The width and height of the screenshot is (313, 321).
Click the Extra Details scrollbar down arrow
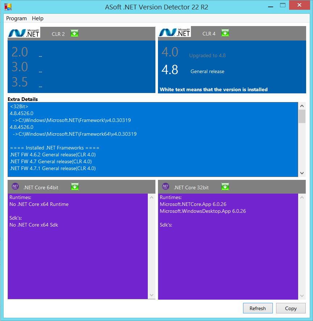[302, 173]
